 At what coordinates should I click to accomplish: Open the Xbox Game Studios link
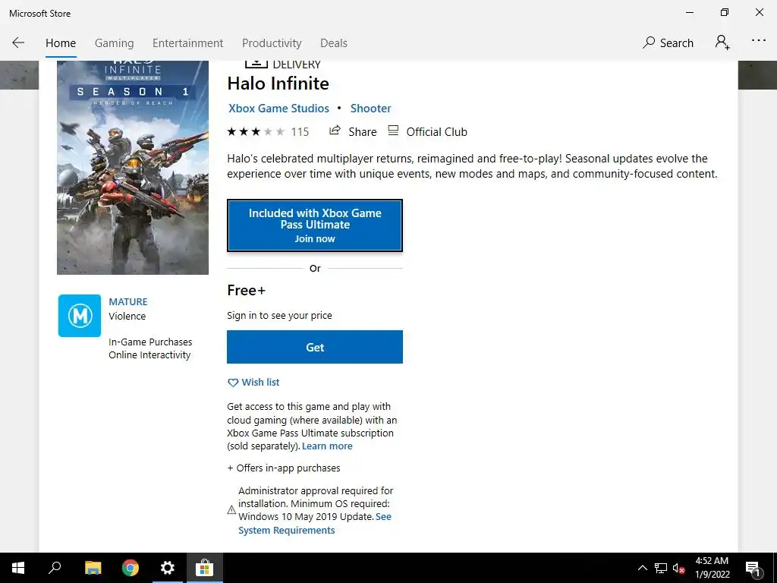point(278,108)
